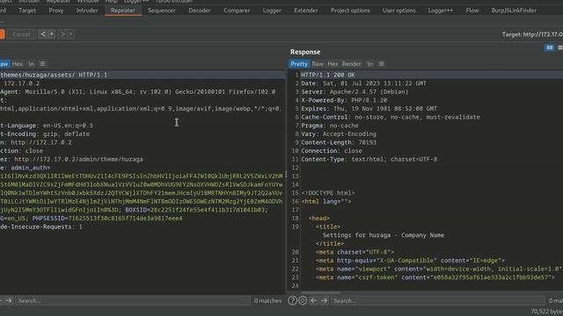563x316 pixels.
Task: Open the Target tab
Action: [x=27, y=11]
